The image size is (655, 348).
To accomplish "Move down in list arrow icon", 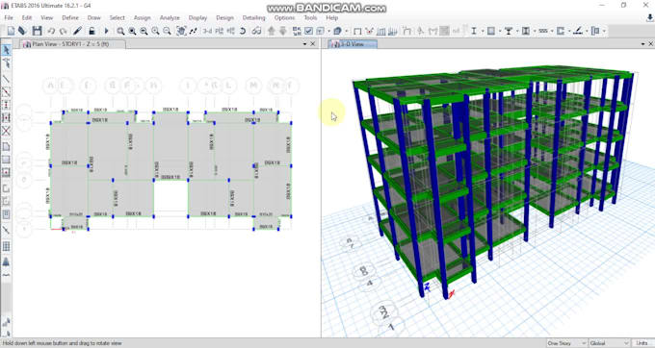I will (283, 31).
